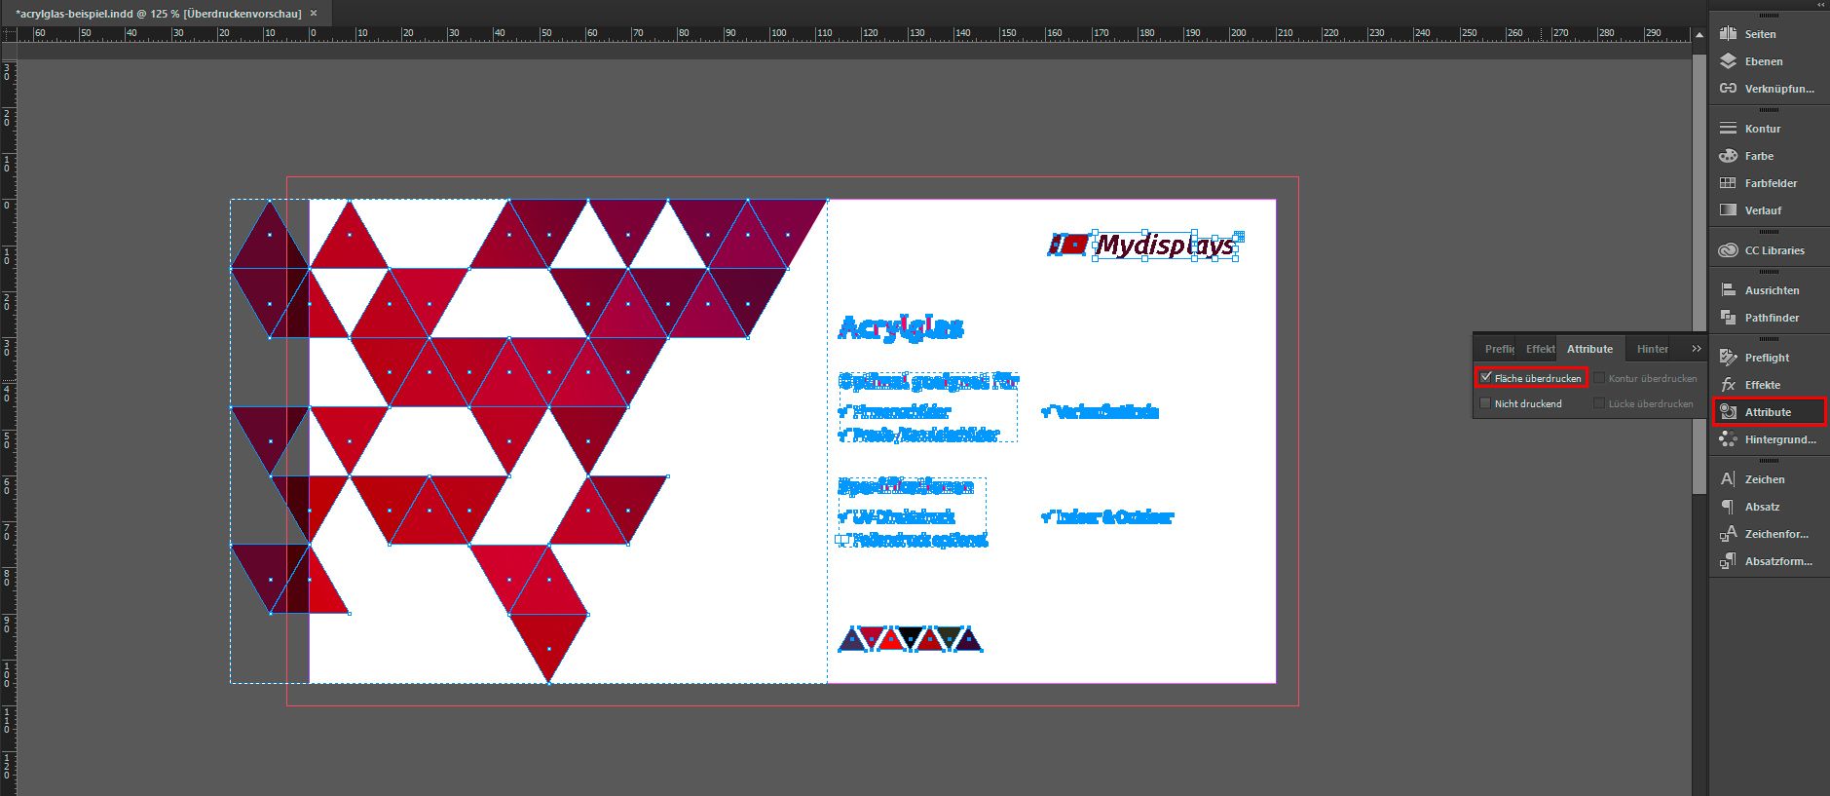Open the Pathfinder panel icon

click(x=1728, y=317)
